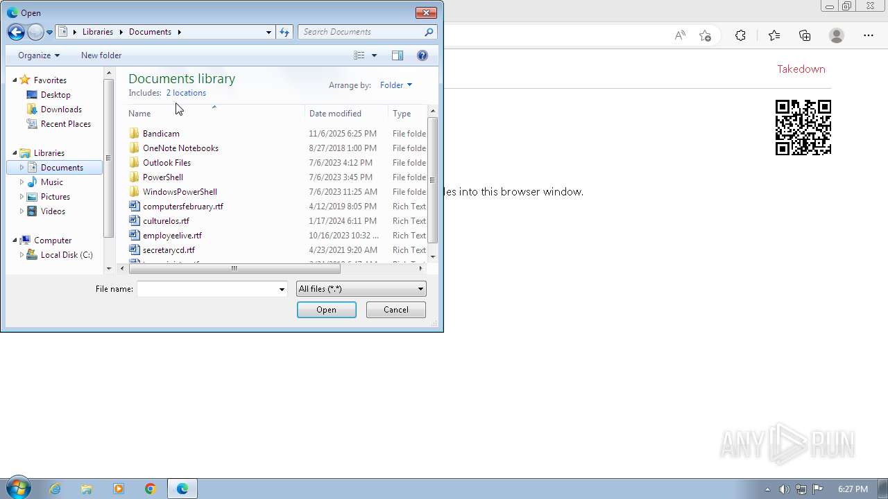This screenshot has height=499, width=888.
Task: Select the PowerShell folder
Action: tap(163, 177)
